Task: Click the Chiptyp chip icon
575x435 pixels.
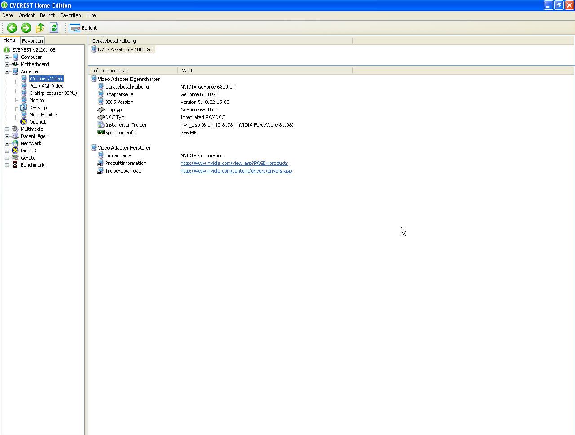Action: point(101,110)
